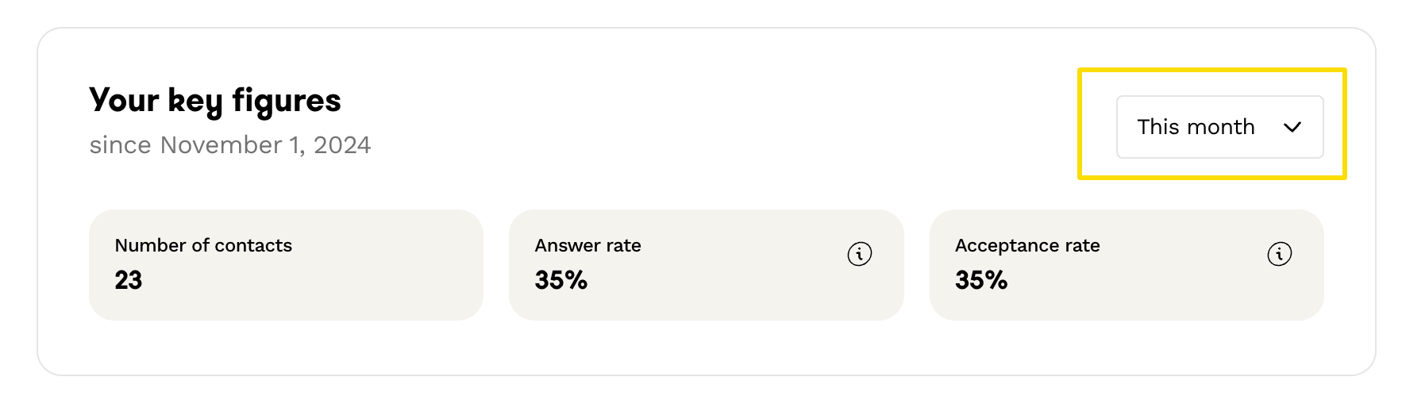Click the Answer rate label text
Screen dimensions: 1402x419
coord(587,245)
